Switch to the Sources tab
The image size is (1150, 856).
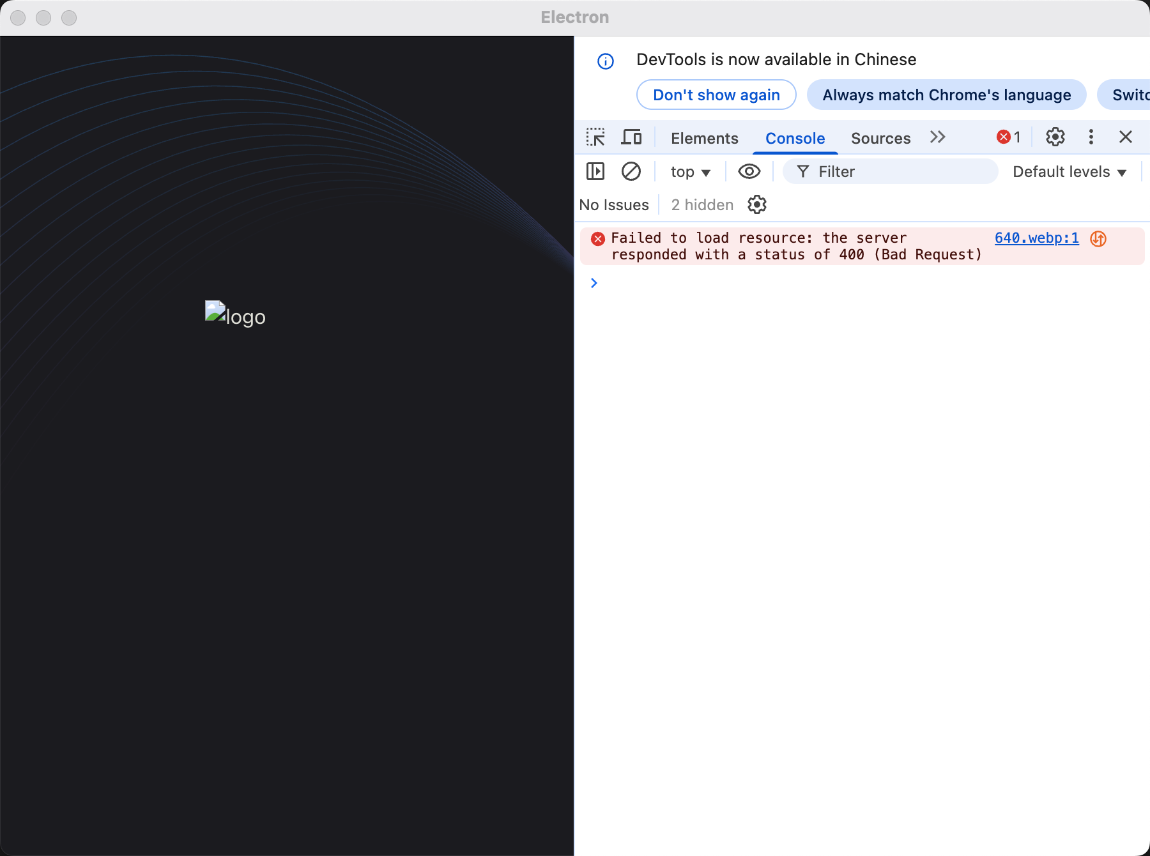(x=880, y=139)
